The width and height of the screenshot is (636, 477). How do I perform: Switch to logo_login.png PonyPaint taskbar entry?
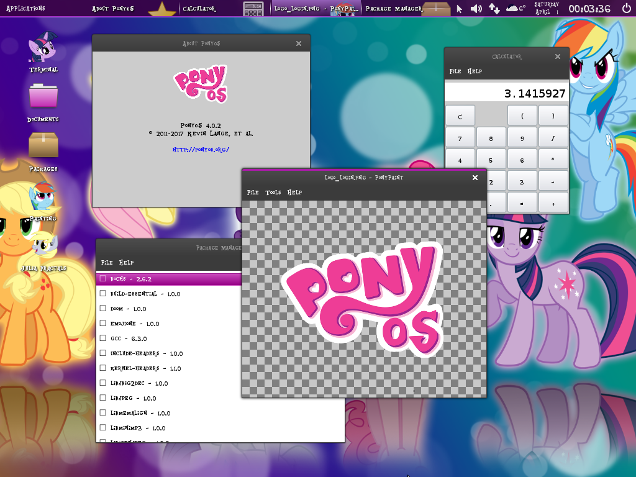coord(316,9)
